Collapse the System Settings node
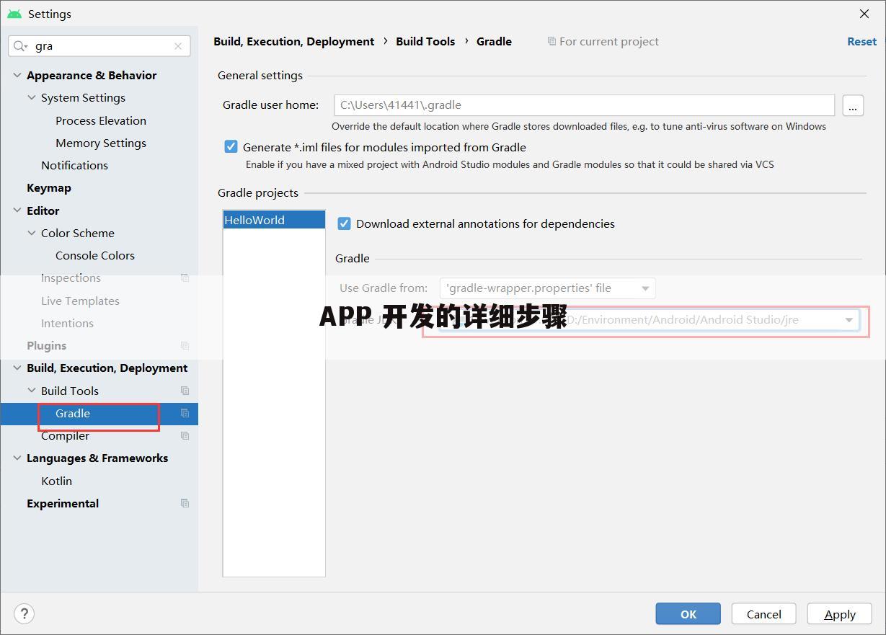 click(x=32, y=98)
